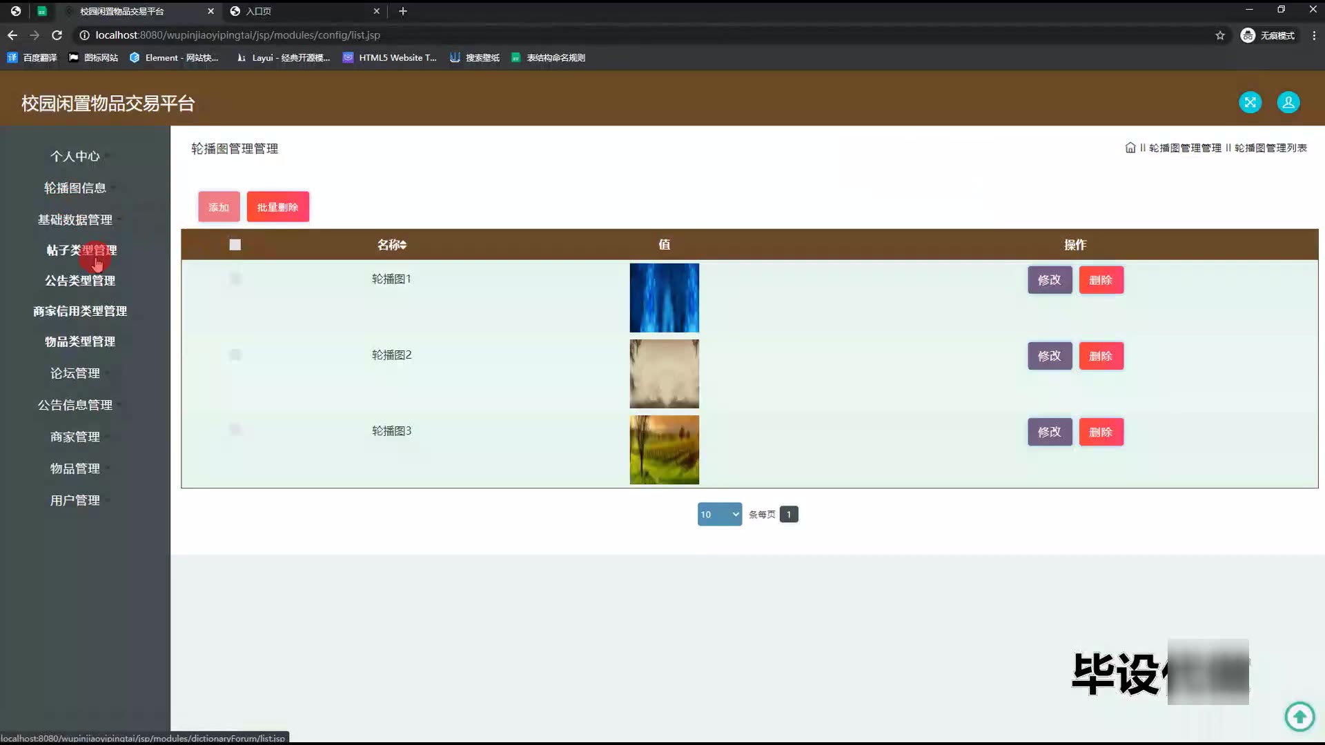
Task: Click the 添加 button
Action: (219, 207)
